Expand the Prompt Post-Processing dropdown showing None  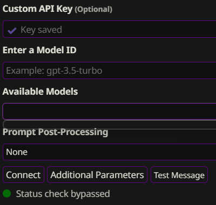[110, 152]
